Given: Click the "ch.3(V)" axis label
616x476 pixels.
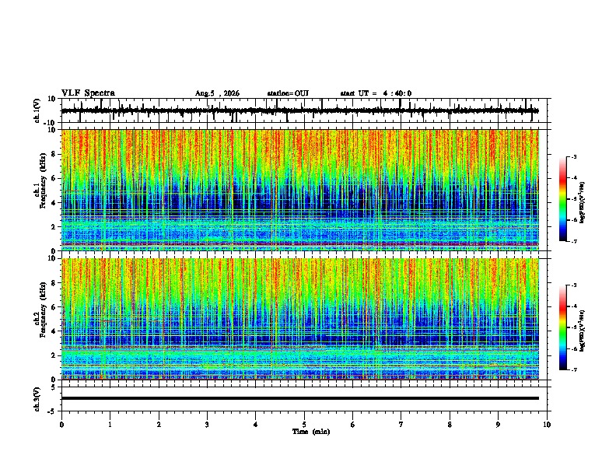Looking at the screenshot, I should 37,399.
